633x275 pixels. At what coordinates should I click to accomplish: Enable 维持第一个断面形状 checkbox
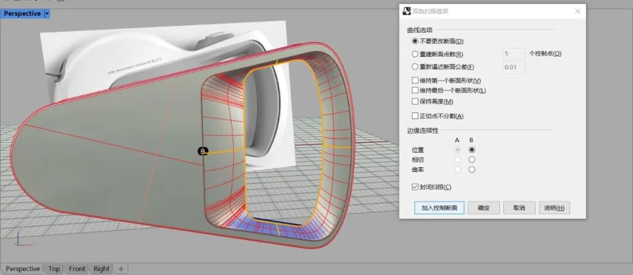point(415,80)
